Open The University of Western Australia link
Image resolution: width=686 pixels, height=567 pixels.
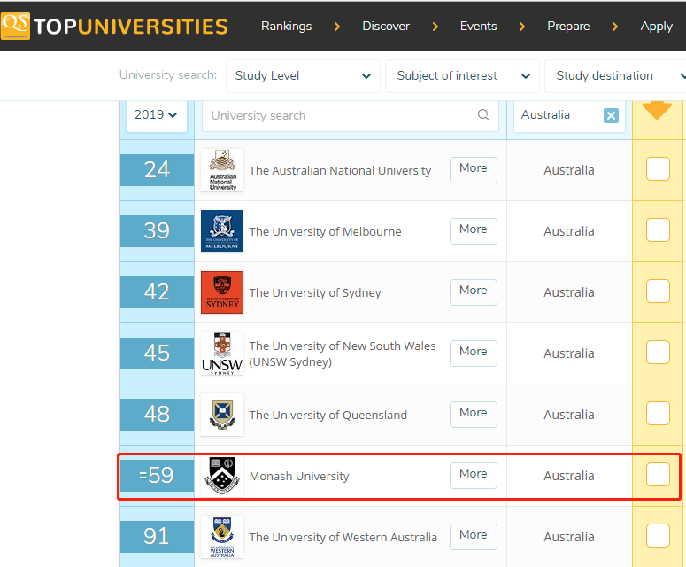(343, 537)
